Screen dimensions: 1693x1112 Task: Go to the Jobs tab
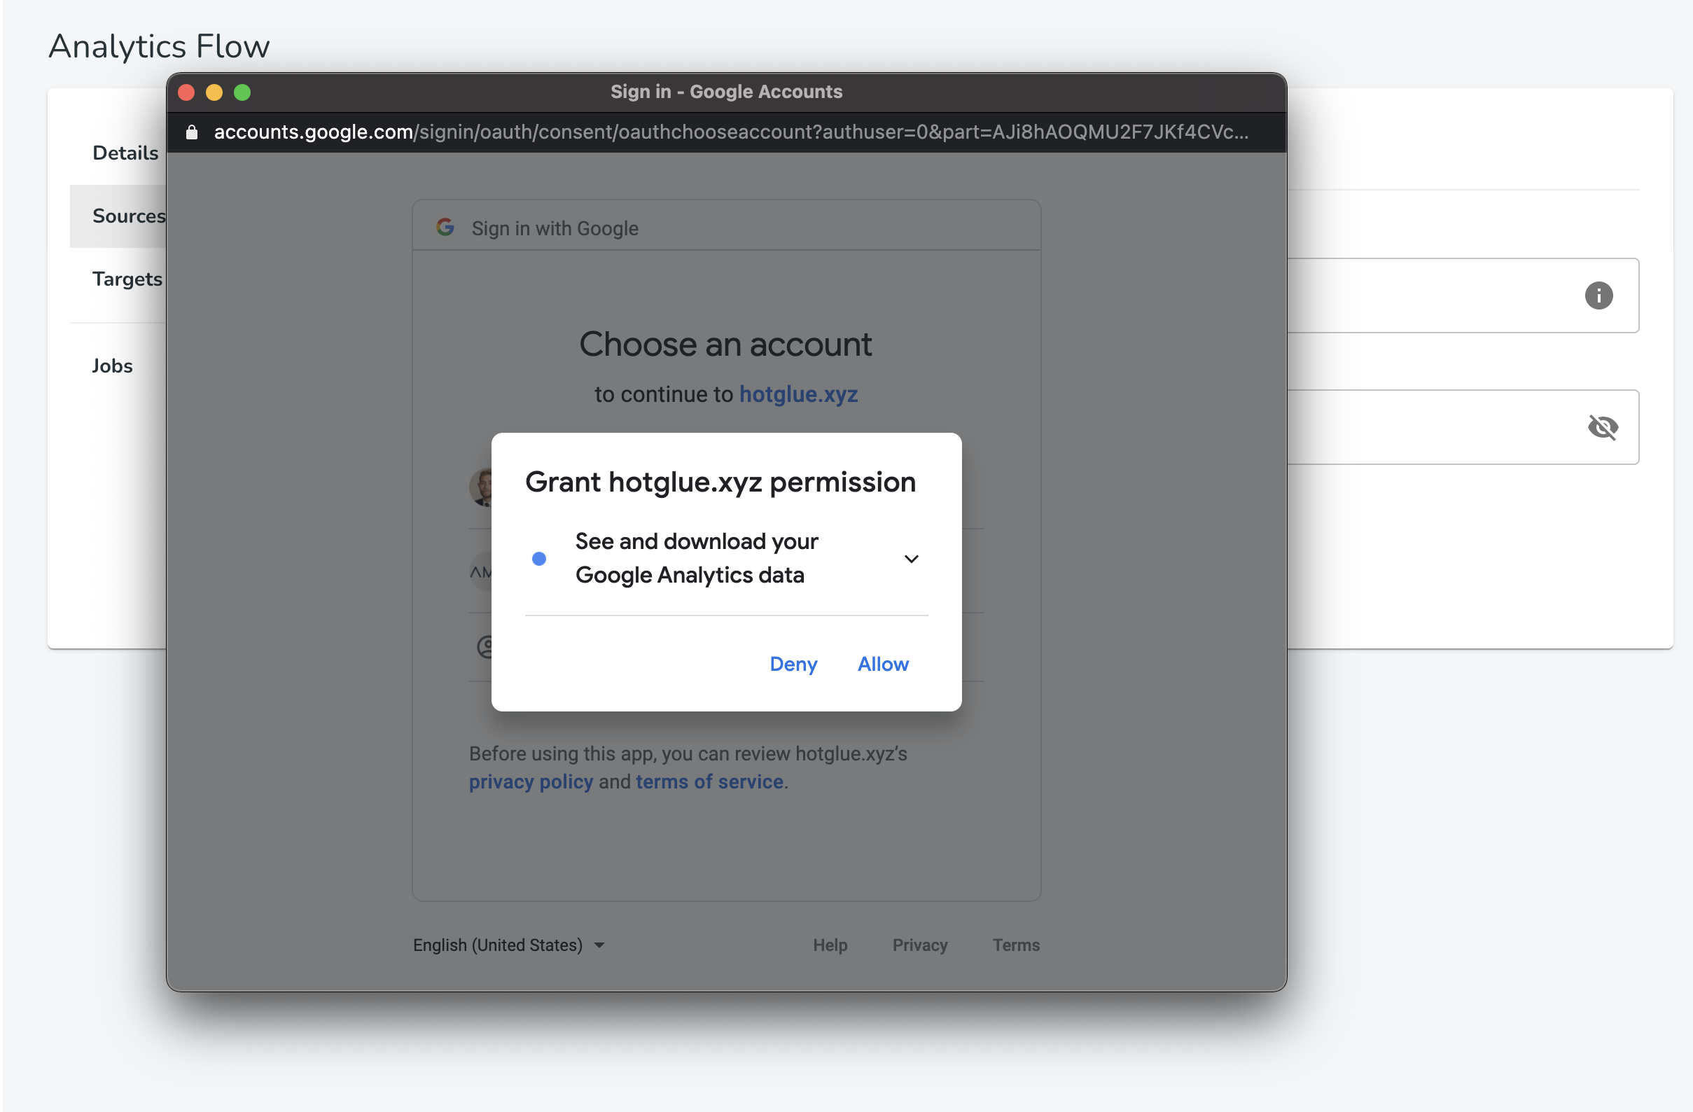(113, 366)
